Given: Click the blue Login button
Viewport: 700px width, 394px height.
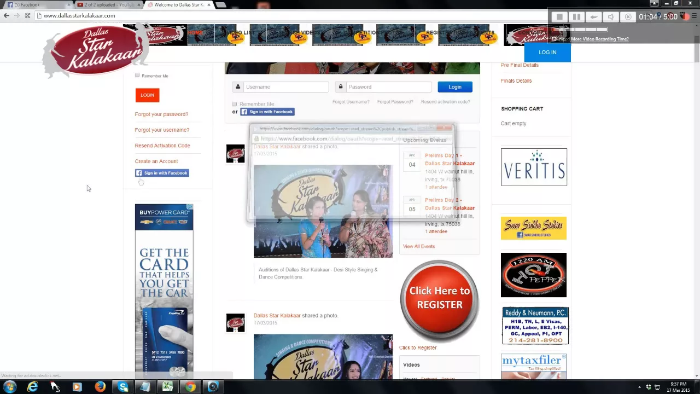Looking at the screenshot, I should 455,87.
